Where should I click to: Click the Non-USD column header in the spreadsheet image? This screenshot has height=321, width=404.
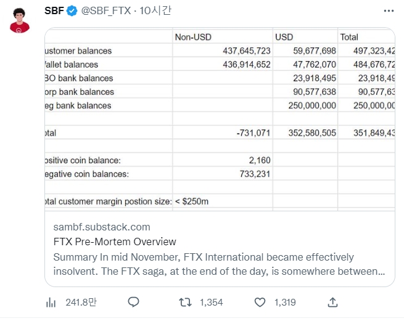(x=193, y=37)
